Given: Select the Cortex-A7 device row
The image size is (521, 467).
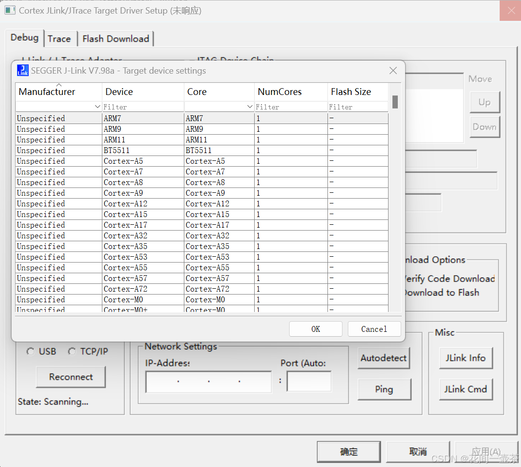Looking at the screenshot, I should coord(202,171).
